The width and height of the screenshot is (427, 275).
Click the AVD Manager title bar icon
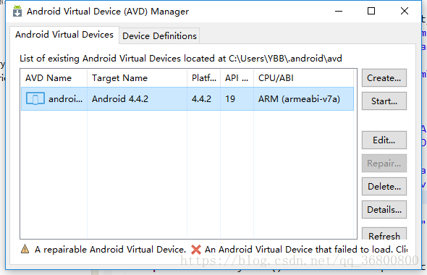pyautogui.click(x=17, y=11)
